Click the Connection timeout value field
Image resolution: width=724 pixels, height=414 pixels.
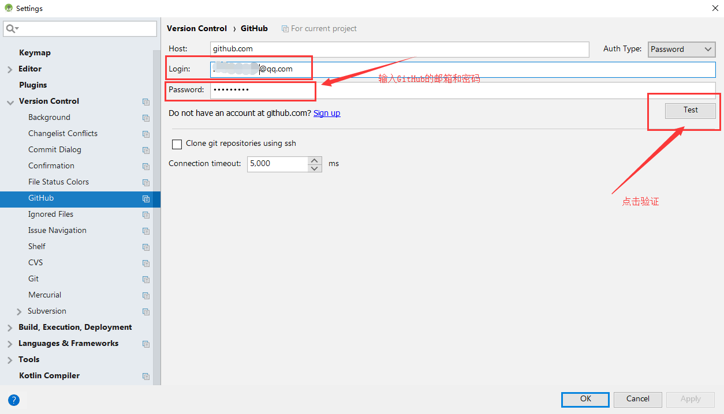[x=278, y=164]
